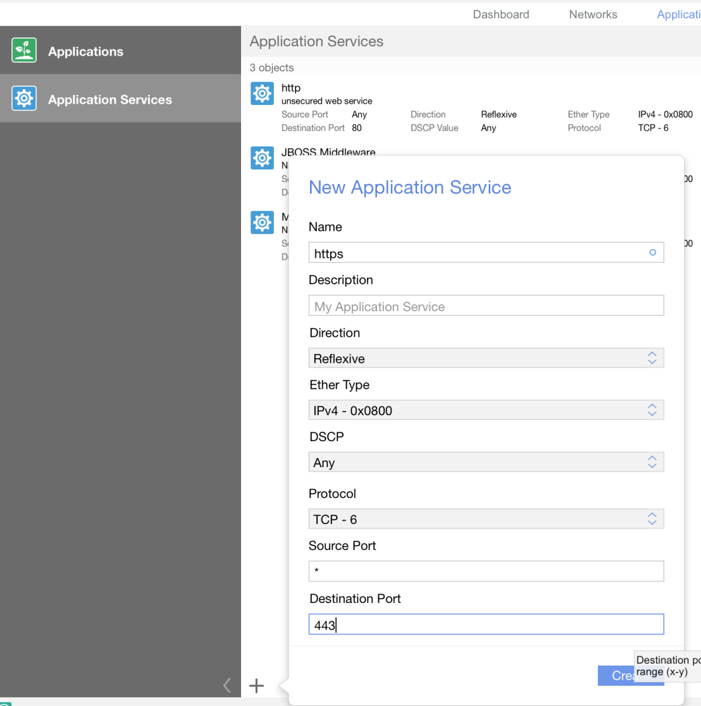This screenshot has width=701, height=706.
Task: Open the Ether Type dropdown
Action: point(486,410)
